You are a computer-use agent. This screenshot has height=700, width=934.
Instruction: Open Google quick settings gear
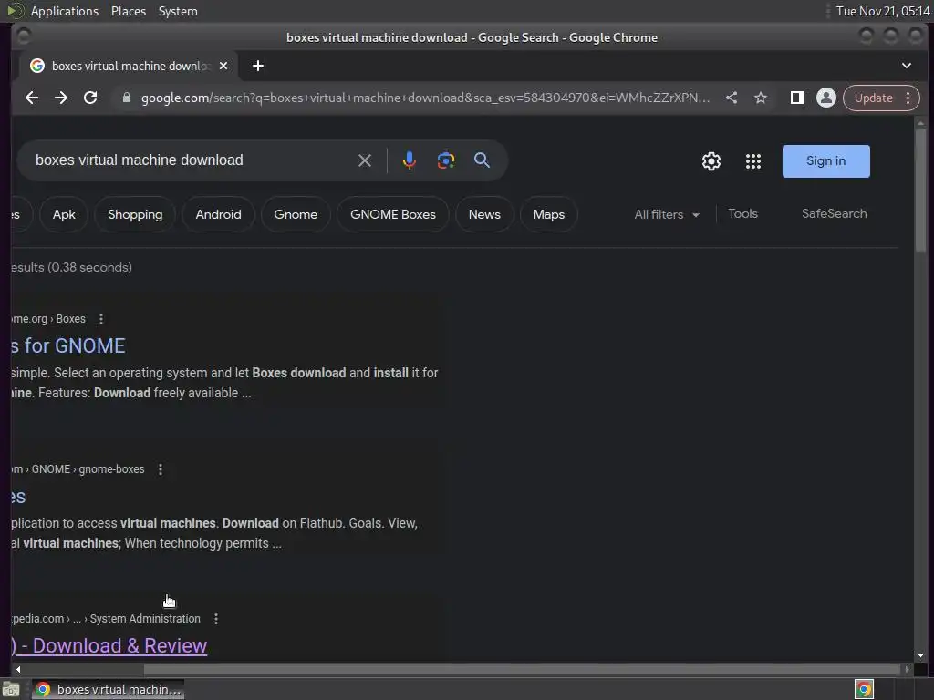pyautogui.click(x=711, y=161)
